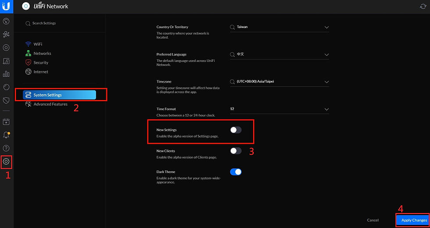Expand the Country Or Territory dropdown
Screen dimensions: 430x228
tap(279, 27)
